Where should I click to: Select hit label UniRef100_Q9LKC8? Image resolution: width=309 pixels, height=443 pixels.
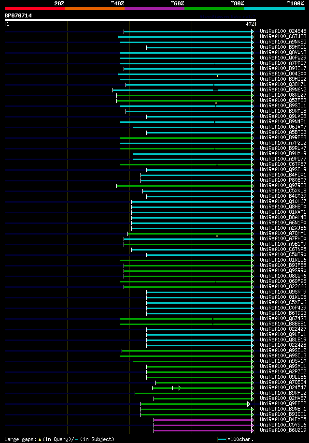point(283,117)
